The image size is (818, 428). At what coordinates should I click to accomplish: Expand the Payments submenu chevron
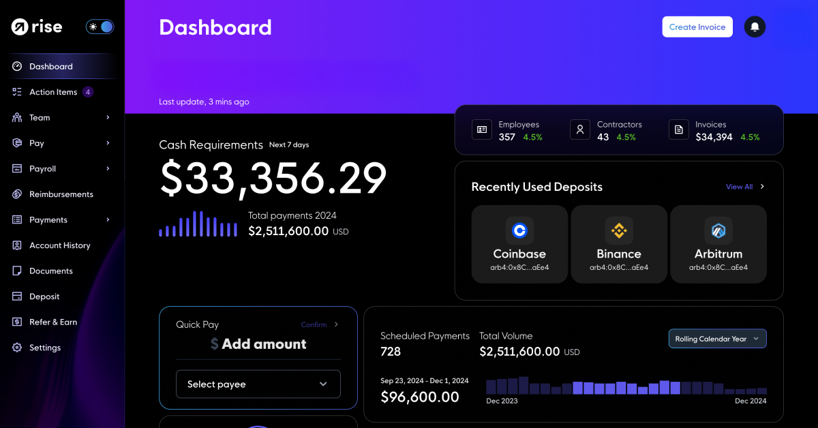(x=108, y=219)
